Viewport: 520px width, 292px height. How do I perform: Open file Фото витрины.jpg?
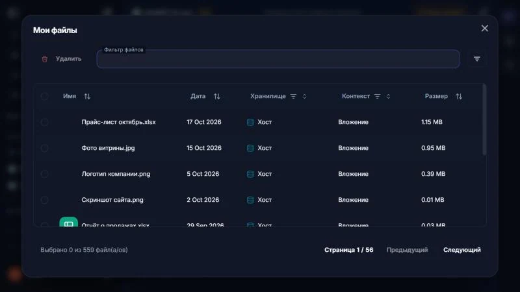point(108,148)
